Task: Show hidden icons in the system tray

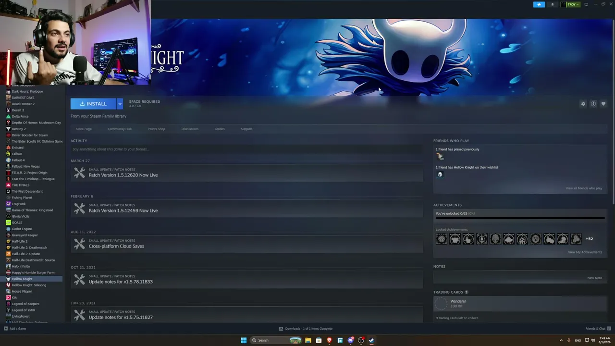Action: coord(561,340)
